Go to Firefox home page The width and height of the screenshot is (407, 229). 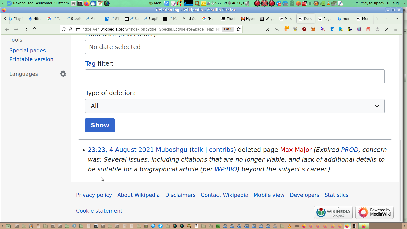(x=35, y=29)
